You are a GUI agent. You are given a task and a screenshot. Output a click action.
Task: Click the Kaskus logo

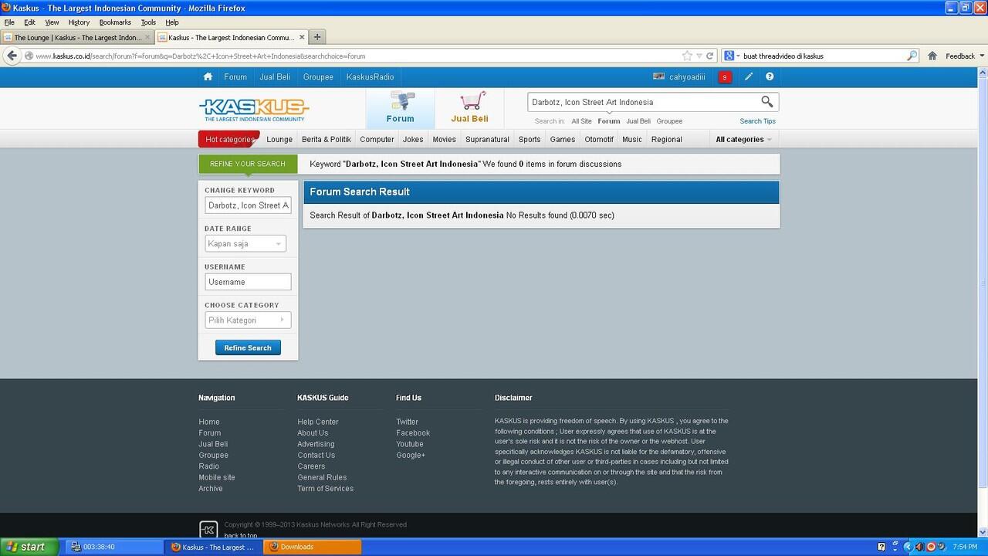(x=254, y=109)
